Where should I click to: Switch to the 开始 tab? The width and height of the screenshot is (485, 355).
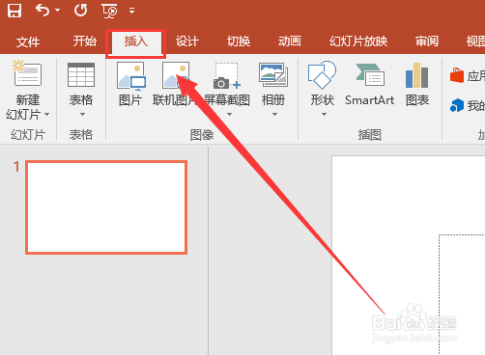click(x=85, y=41)
